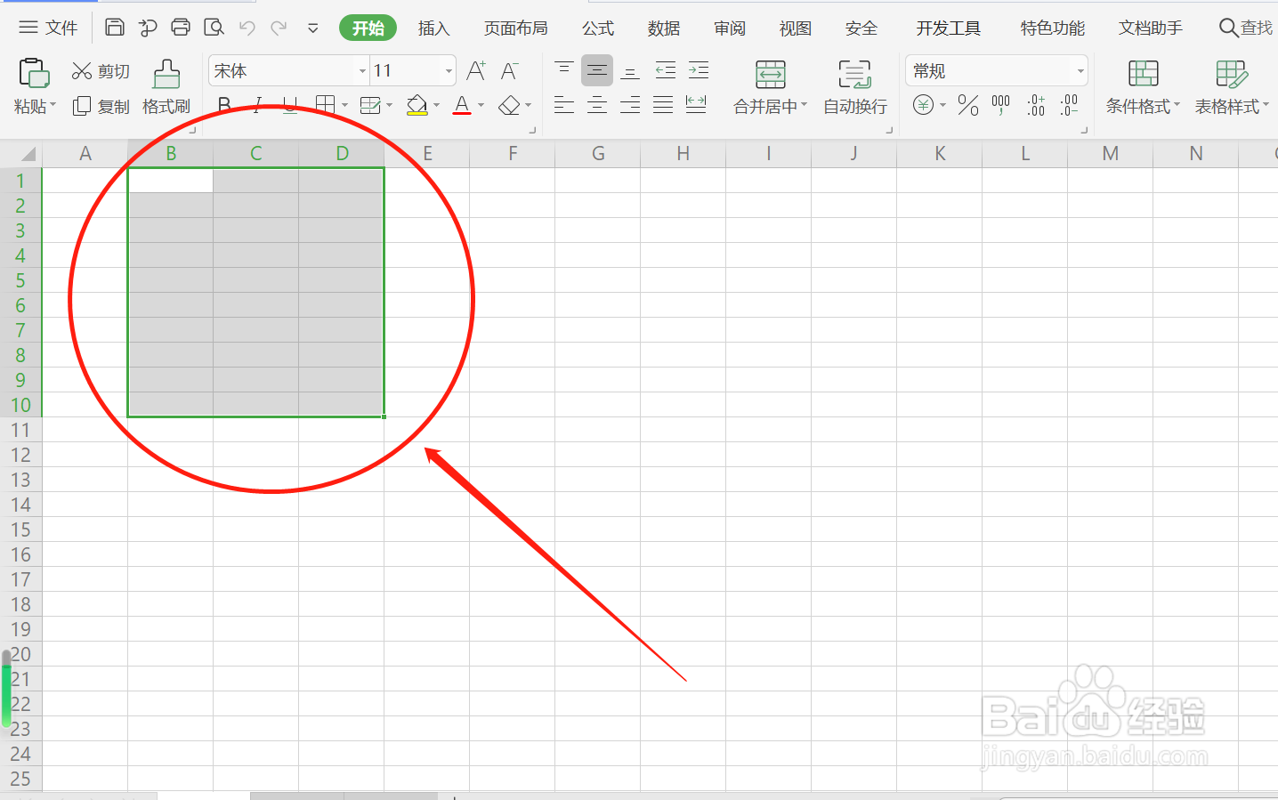
Task: Align text left horizontally
Action: pyautogui.click(x=563, y=106)
